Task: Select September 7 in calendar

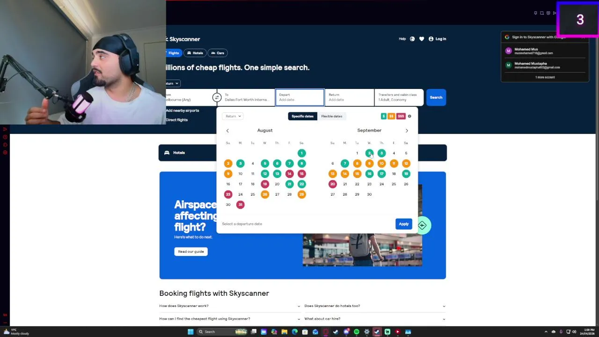Action: point(344,163)
